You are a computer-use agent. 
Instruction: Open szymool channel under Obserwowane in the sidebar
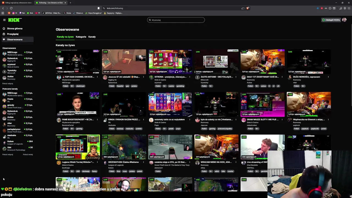coord(17,65)
